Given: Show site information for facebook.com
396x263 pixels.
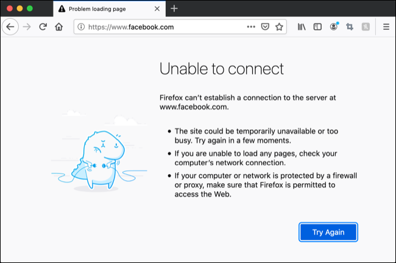Looking at the screenshot, I should tap(81, 27).
